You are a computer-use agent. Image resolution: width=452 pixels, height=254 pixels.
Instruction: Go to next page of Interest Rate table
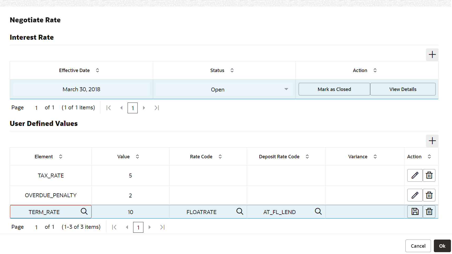[144, 108]
